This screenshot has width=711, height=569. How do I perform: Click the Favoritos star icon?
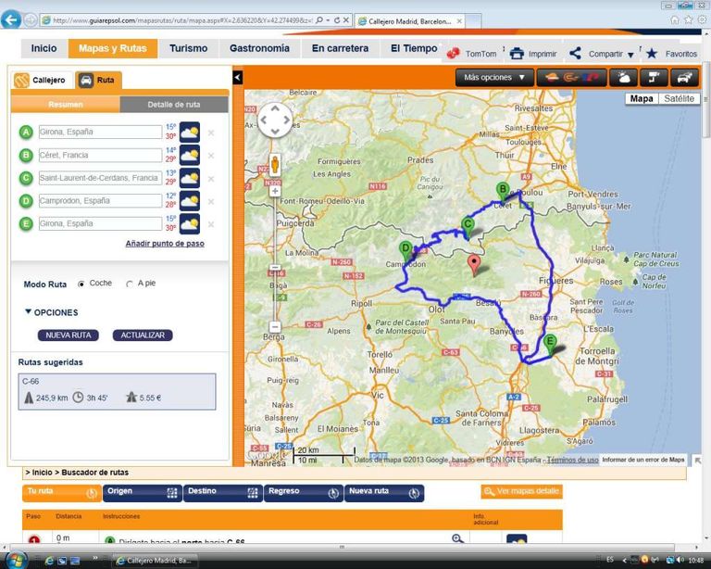652,54
